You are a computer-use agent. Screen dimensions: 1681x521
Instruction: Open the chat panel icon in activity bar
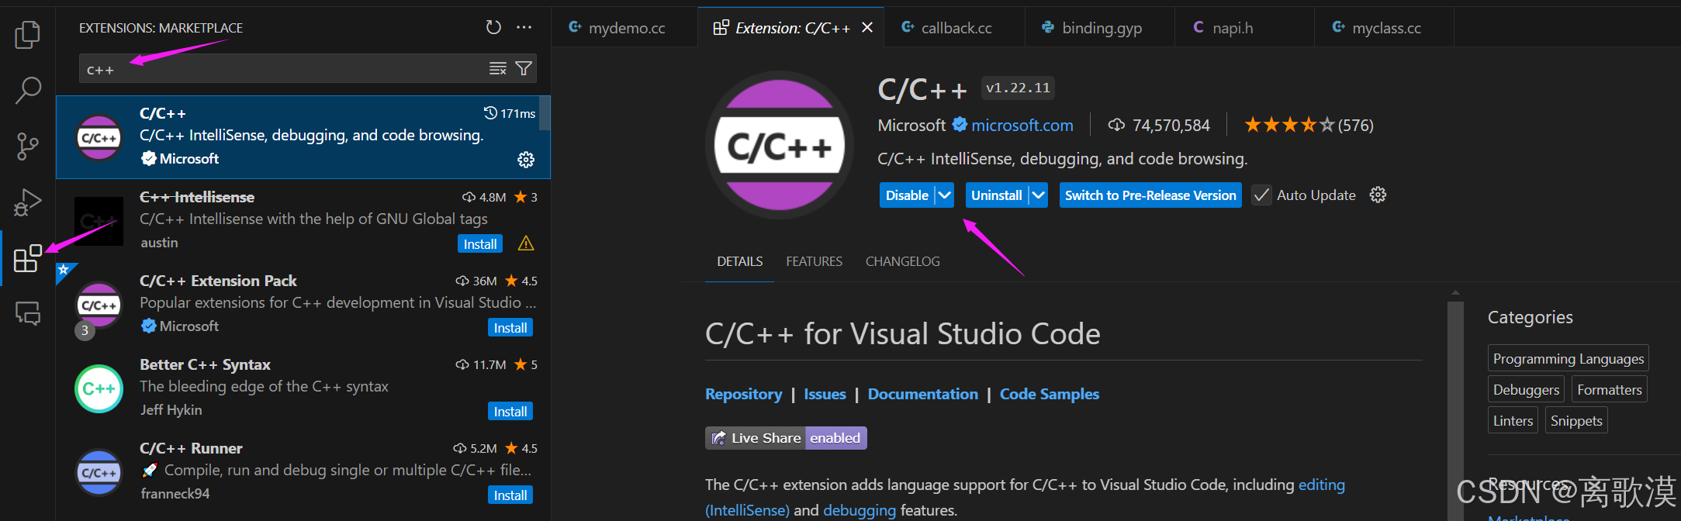click(x=28, y=313)
